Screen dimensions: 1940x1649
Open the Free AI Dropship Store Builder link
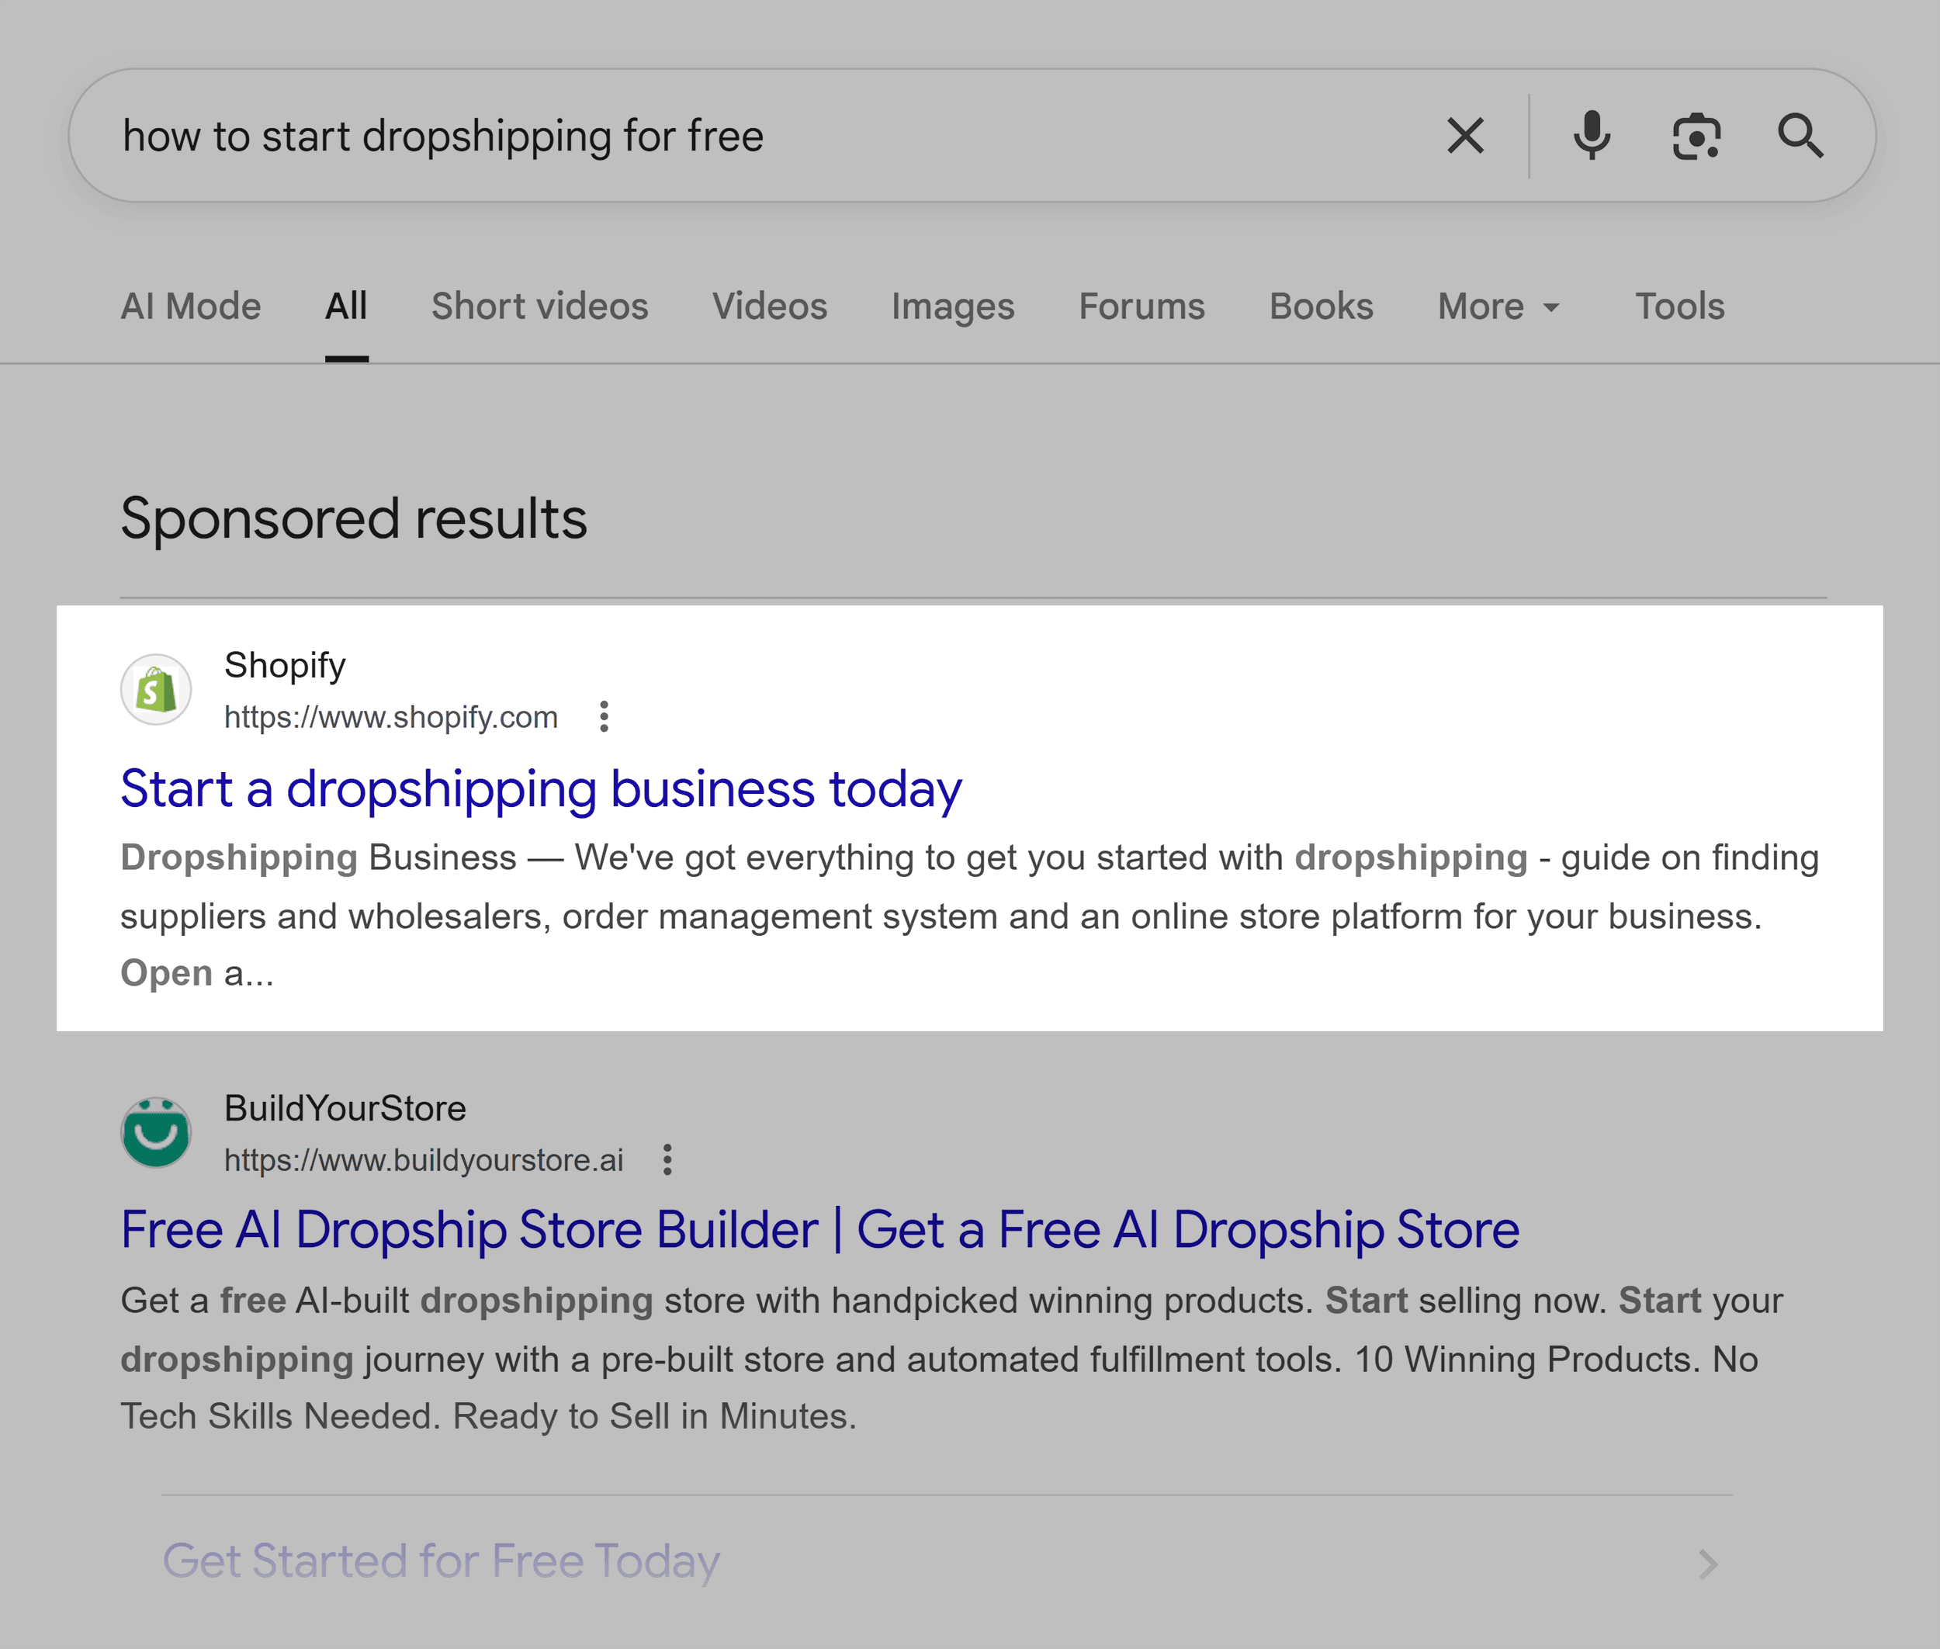coord(818,1230)
